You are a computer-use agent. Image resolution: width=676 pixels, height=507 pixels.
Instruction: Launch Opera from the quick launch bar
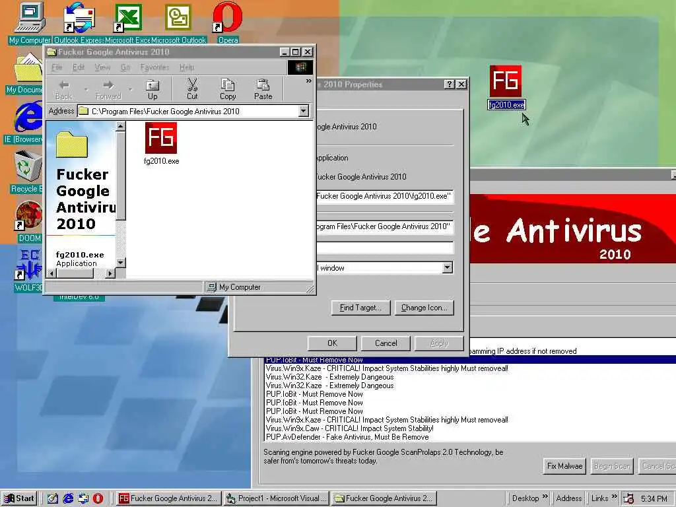tap(98, 498)
